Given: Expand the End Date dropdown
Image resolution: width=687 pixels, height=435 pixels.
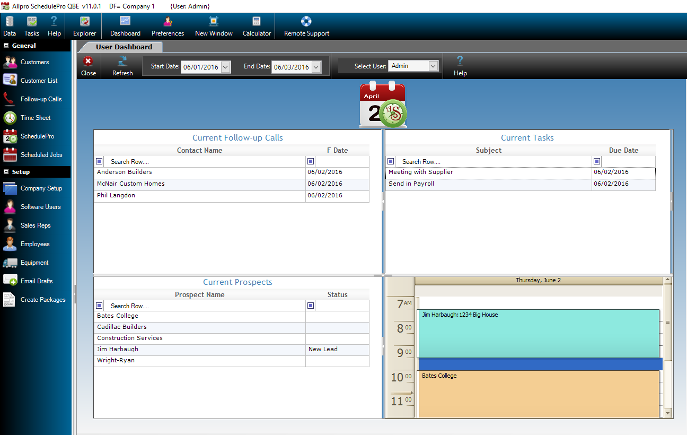Looking at the screenshot, I should pyautogui.click(x=316, y=67).
